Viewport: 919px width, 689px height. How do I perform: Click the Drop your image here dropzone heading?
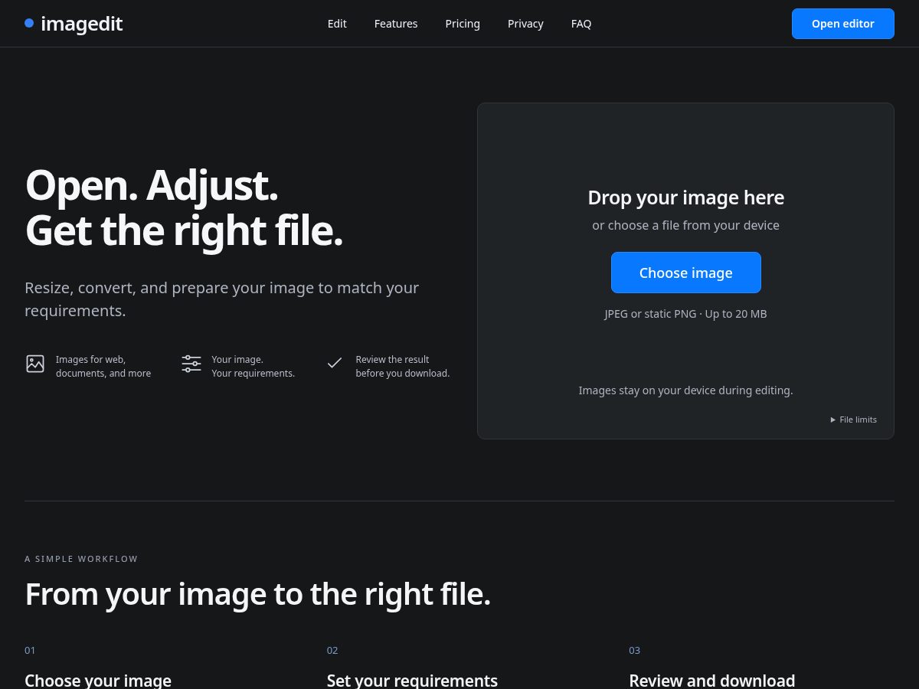pos(686,198)
